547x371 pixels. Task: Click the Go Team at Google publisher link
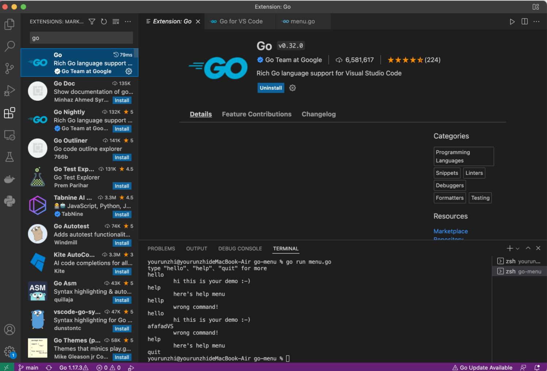(294, 60)
